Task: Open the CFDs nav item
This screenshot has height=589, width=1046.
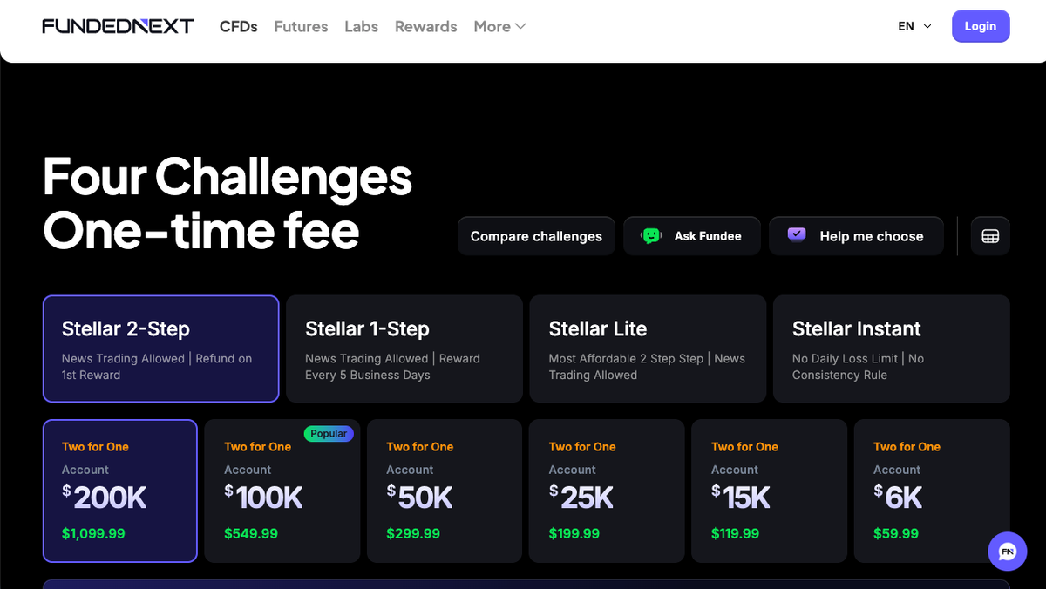Action: tap(239, 26)
